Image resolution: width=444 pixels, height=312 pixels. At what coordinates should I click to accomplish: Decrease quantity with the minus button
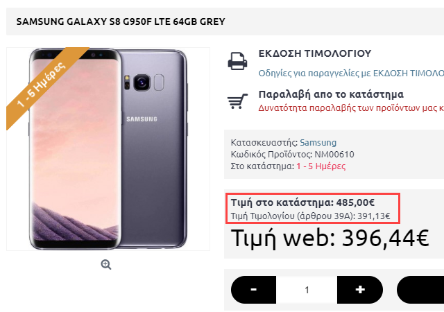tap(253, 290)
